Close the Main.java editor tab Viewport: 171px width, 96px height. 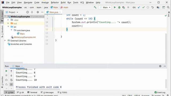pos(60,12)
